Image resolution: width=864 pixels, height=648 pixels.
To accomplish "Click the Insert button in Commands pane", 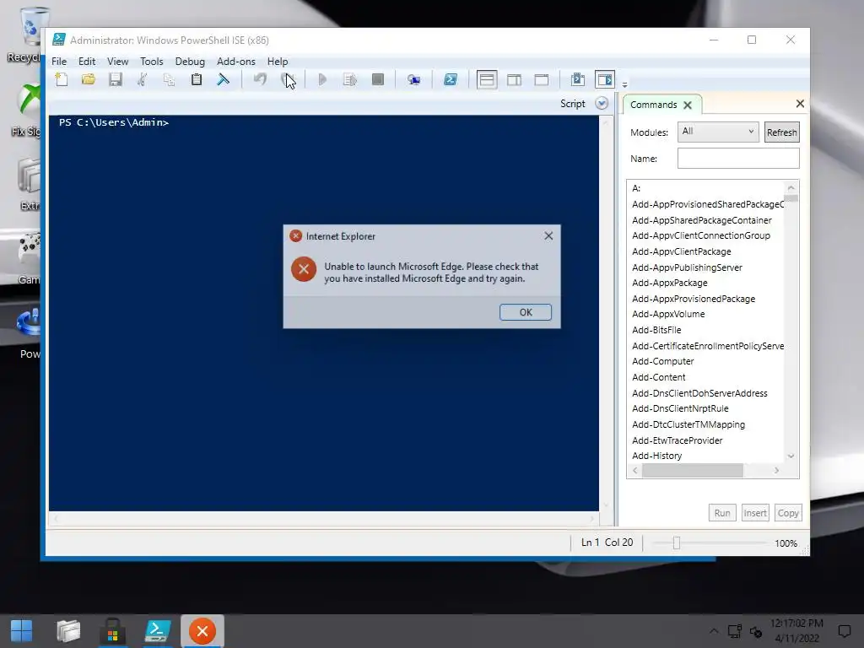I will [x=755, y=513].
